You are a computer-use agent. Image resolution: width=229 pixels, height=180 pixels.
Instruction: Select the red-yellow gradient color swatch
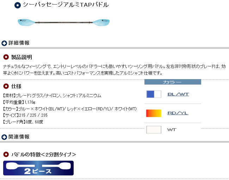click(154, 113)
